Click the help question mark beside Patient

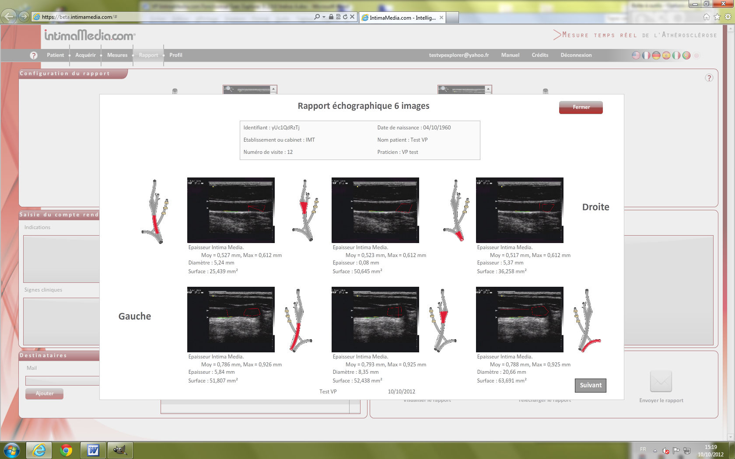pos(34,56)
